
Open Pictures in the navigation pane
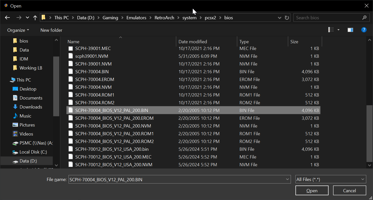[x=27, y=125]
